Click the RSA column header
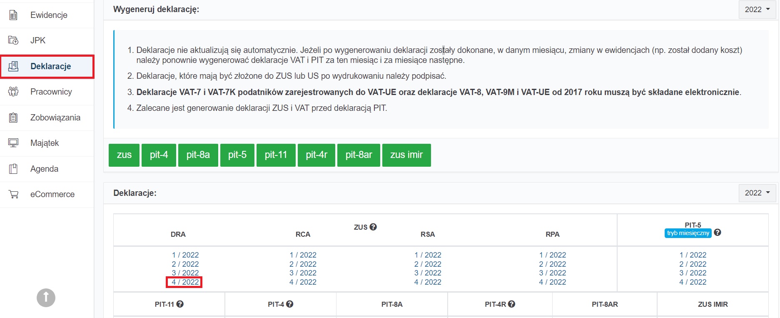This screenshot has height=318, width=780. (x=428, y=234)
